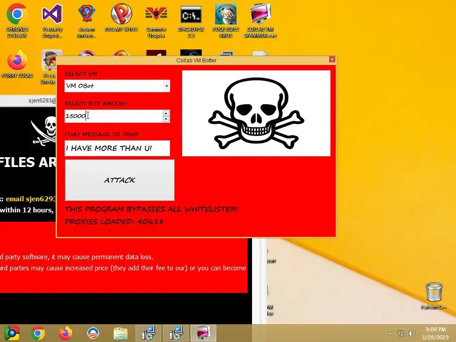
Task: Select the Collab VM Botter taskbar button
Action: (204, 333)
